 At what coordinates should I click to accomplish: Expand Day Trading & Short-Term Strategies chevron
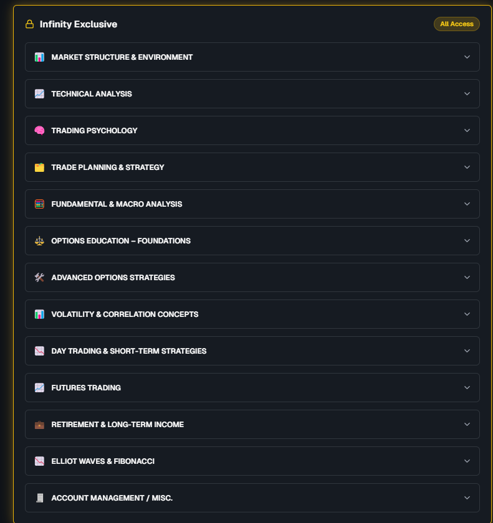(x=467, y=351)
